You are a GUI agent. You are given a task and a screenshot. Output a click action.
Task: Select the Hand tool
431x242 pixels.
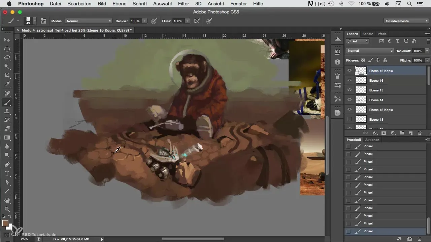click(x=7, y=201)
